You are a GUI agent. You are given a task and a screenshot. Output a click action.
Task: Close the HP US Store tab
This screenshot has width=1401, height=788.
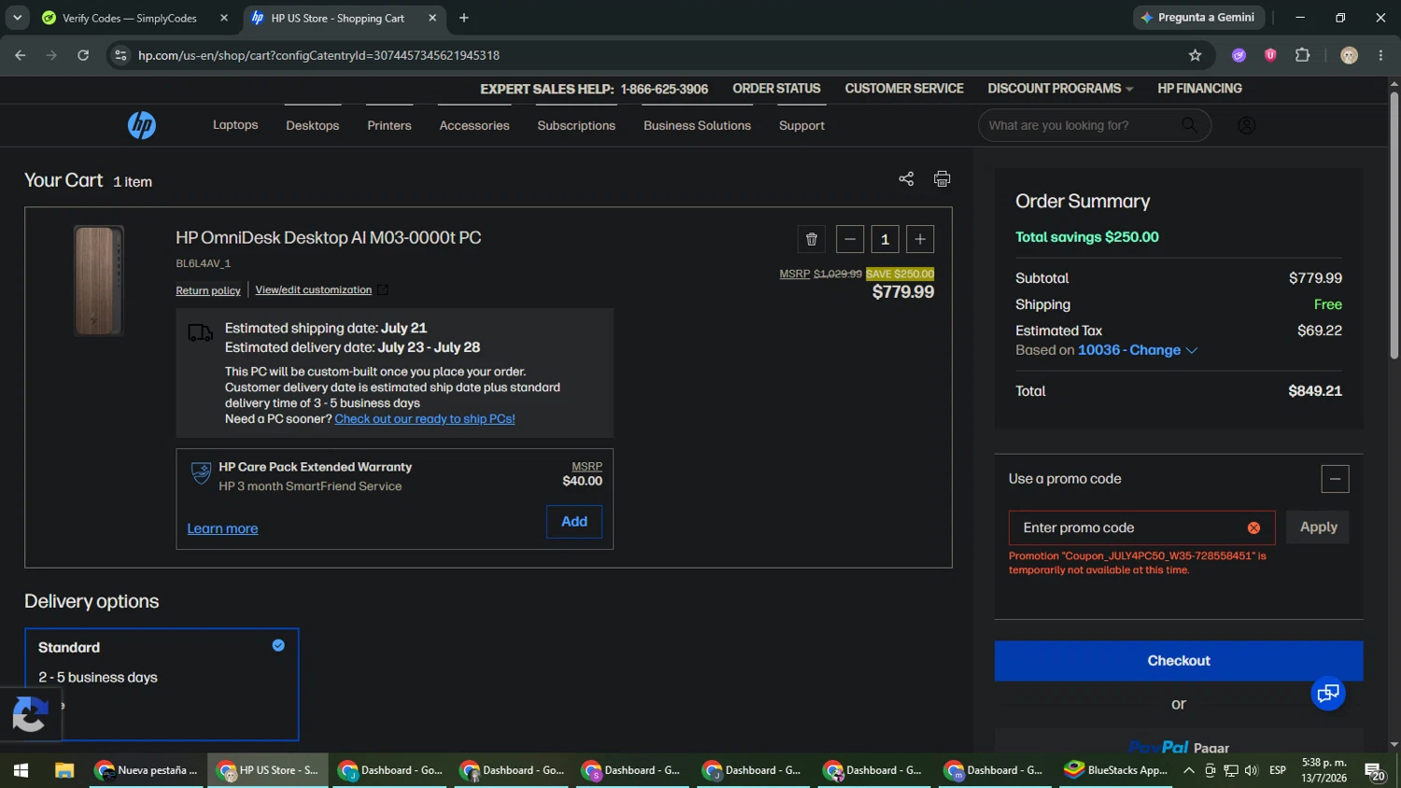point(432,18)
